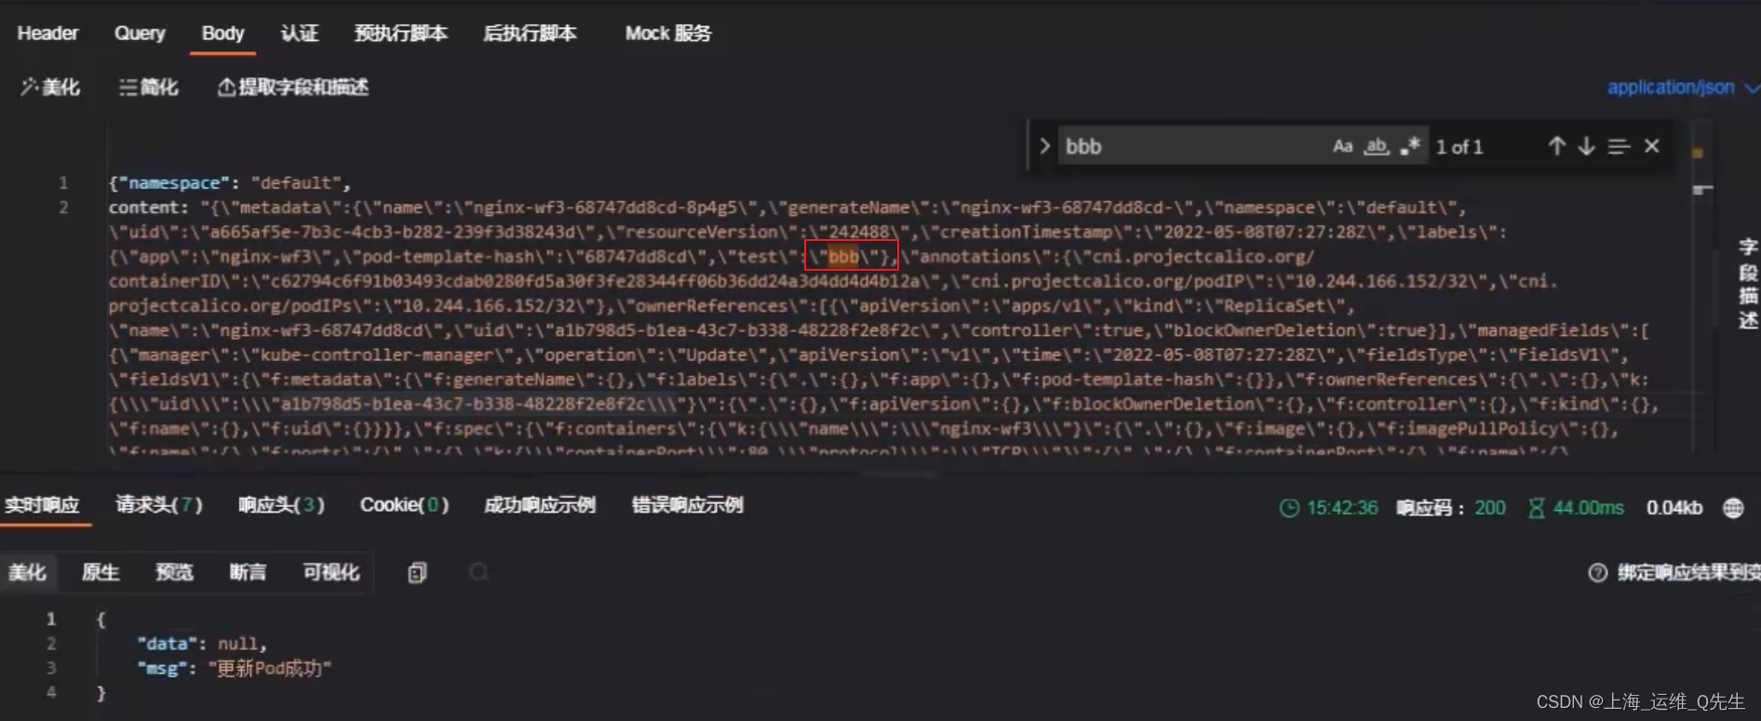The width and height of the screenshot is (1761, 721).
Task: Open the 成功响应示例 tab
Action: click(x=539, y=505)
